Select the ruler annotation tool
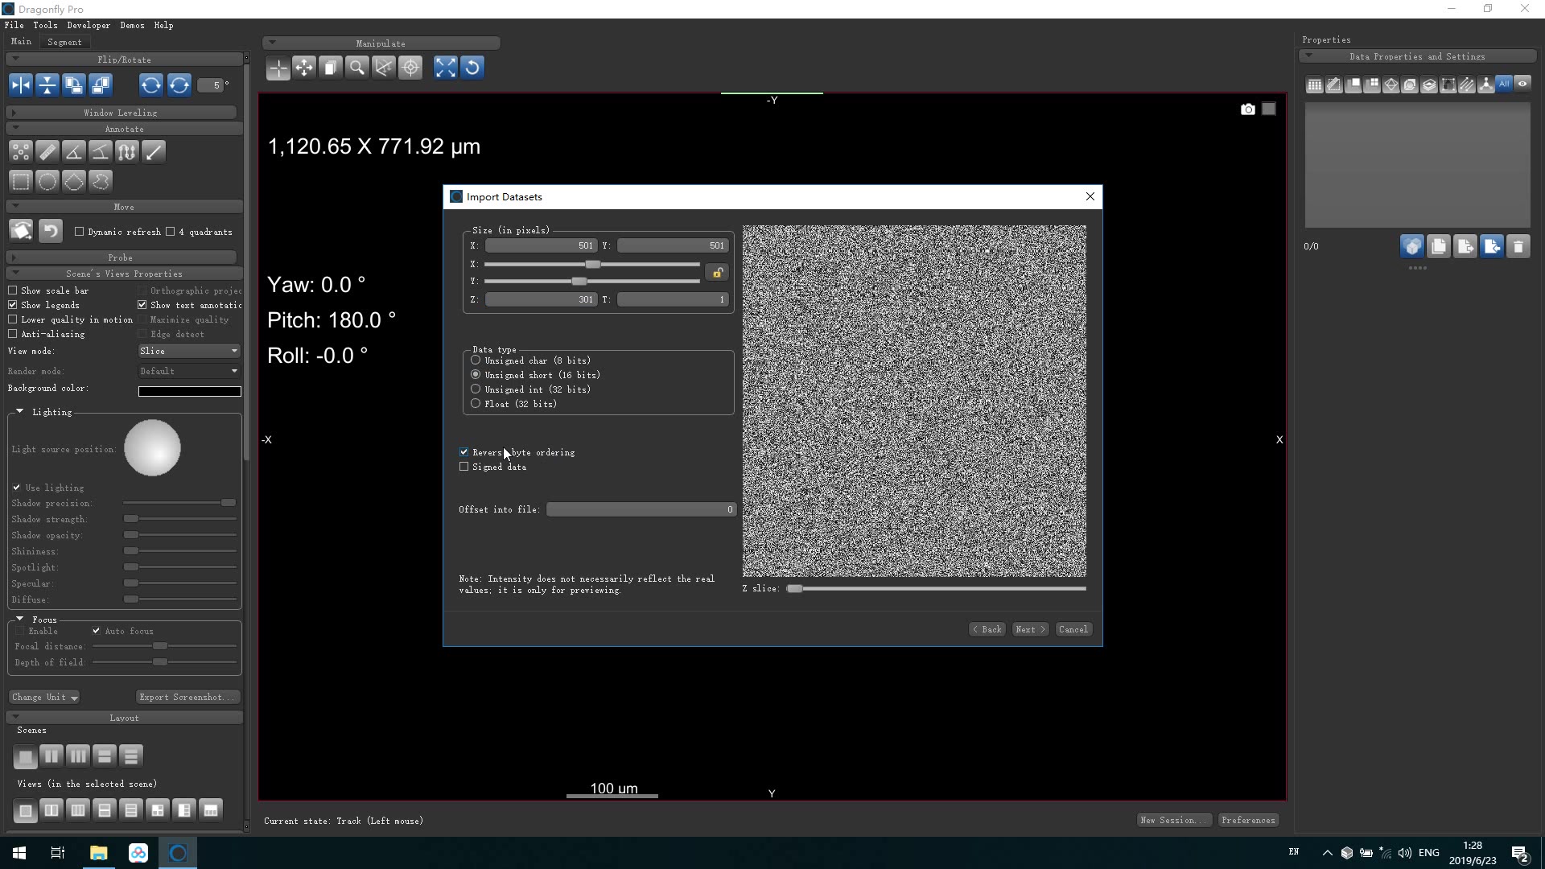This screenshot has height=869, width=1545. tap(47, 152)
